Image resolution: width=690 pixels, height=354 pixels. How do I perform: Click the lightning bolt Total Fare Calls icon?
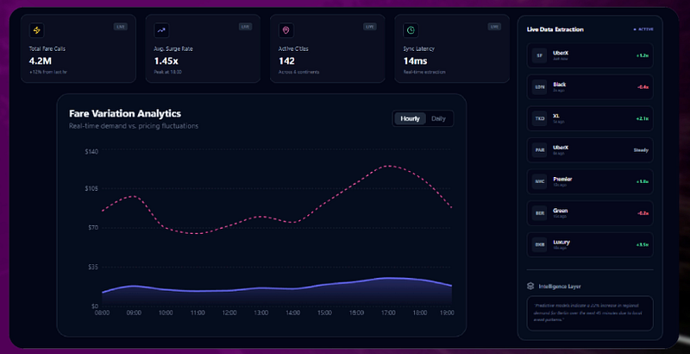tap(37, 30)
